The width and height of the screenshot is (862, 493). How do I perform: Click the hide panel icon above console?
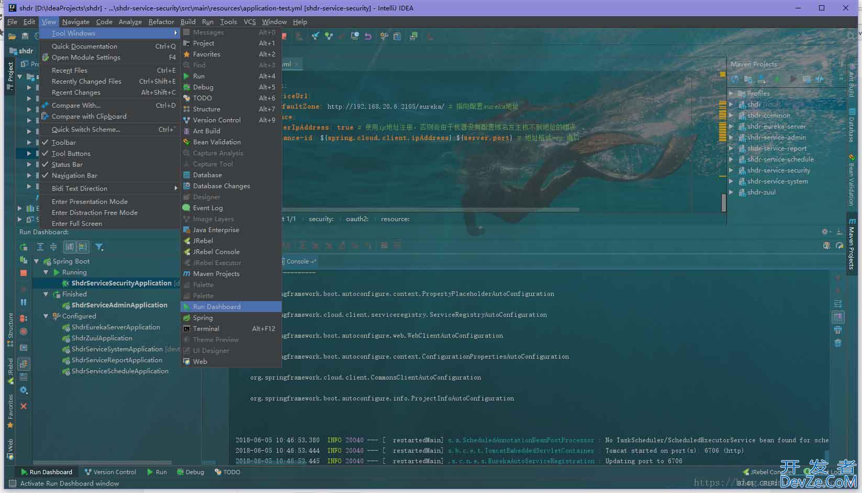[839, 232]
